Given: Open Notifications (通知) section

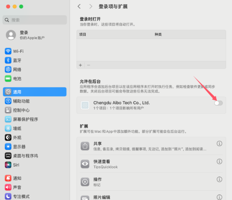Looking at the screenshot, I should (x=35, y=178).
